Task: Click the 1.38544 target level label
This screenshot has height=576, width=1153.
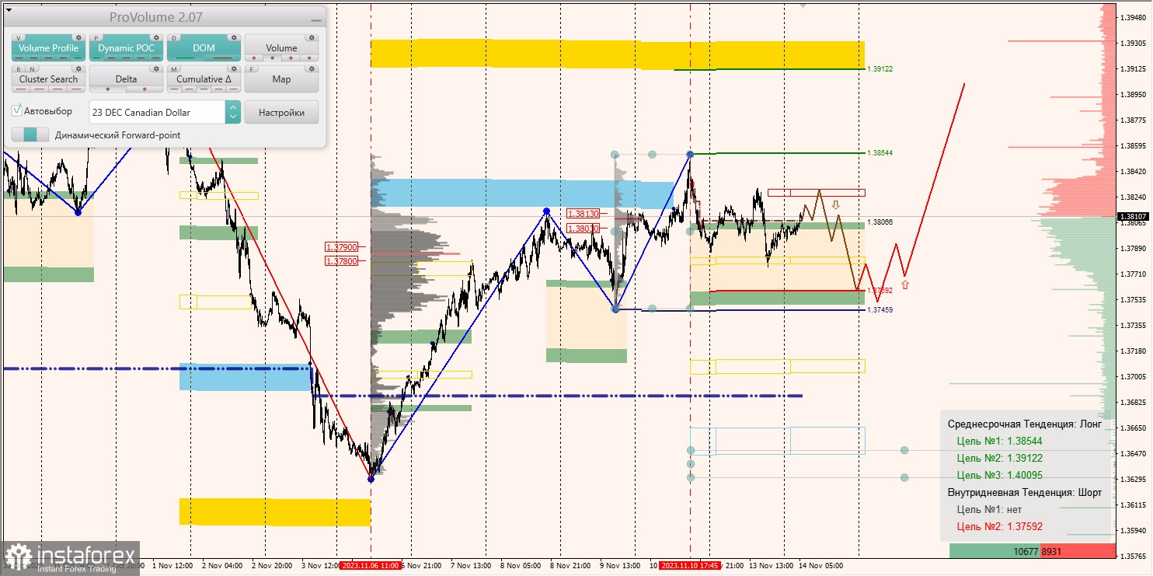Action: [880, 153]
